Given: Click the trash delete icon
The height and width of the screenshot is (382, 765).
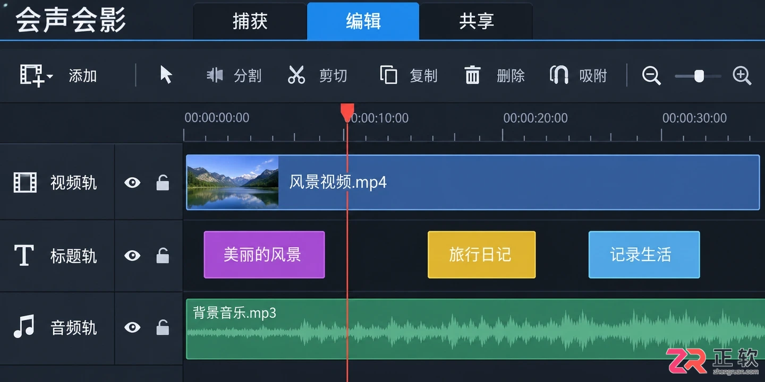Looking at the screenshot, I should (472, 75).
